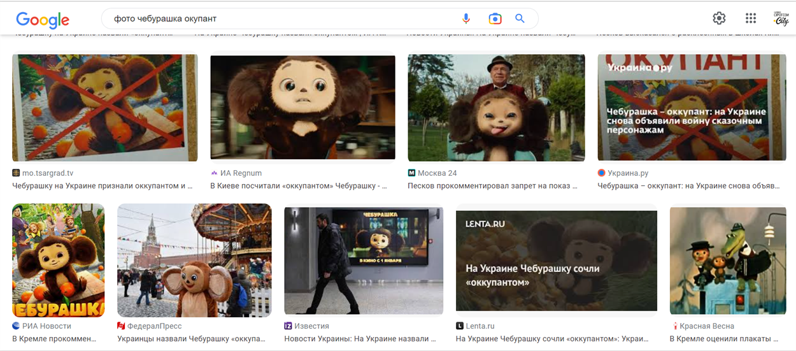Click the mo.tsargrad.tv source name
This screenshot has height=351, width=796.
[48, 173]
